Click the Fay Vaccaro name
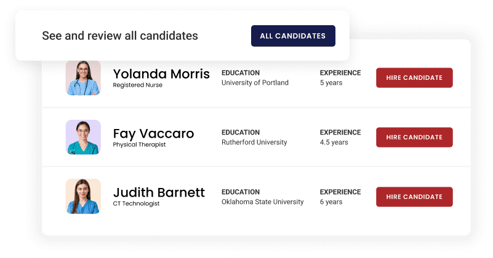The width and height of the screenshot is (493, 258). click(x=153, y=133)
